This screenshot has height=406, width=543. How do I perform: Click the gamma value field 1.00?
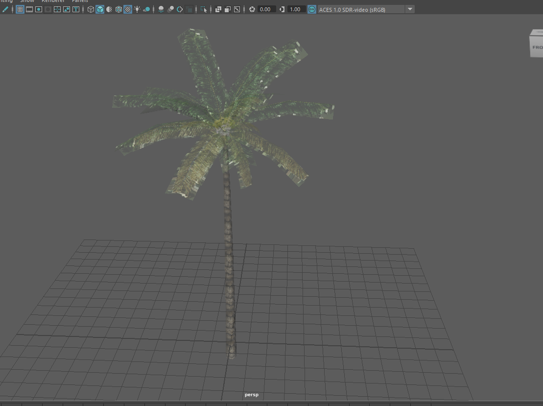[x=296, y=9]
